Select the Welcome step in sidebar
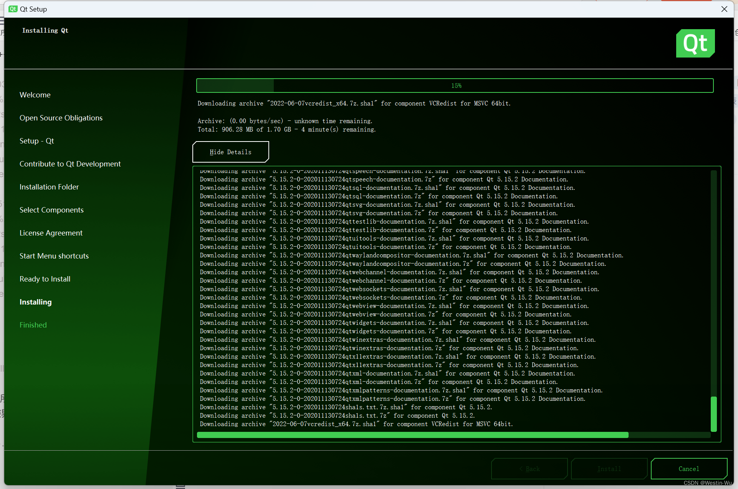 [35, 95]
